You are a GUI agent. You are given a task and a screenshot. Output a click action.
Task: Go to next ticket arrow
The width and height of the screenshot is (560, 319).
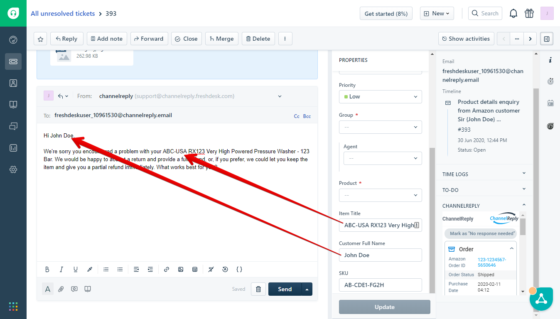coord(530,39)
